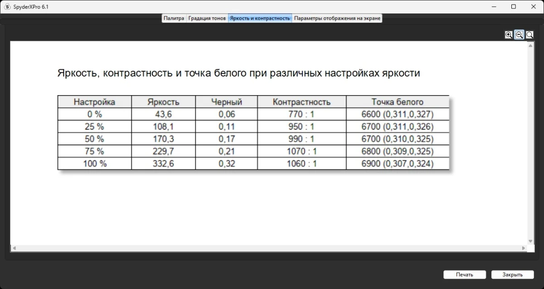Image resolution: width=544 pixels, height=289 pixels.
Task: Select the 50 % row in the table
Action: 94,139
